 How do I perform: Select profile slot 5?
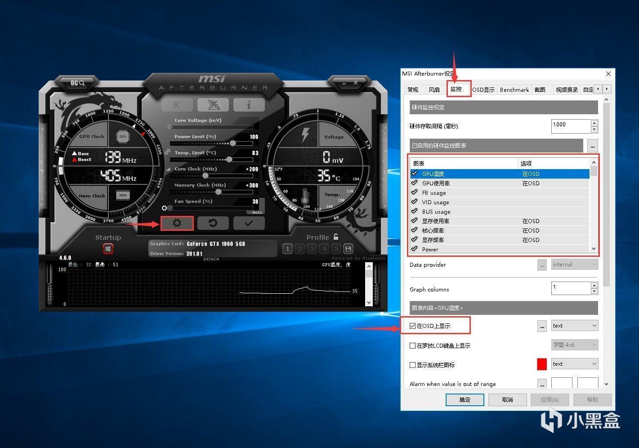pyautogui.click(x=336, y=248)
